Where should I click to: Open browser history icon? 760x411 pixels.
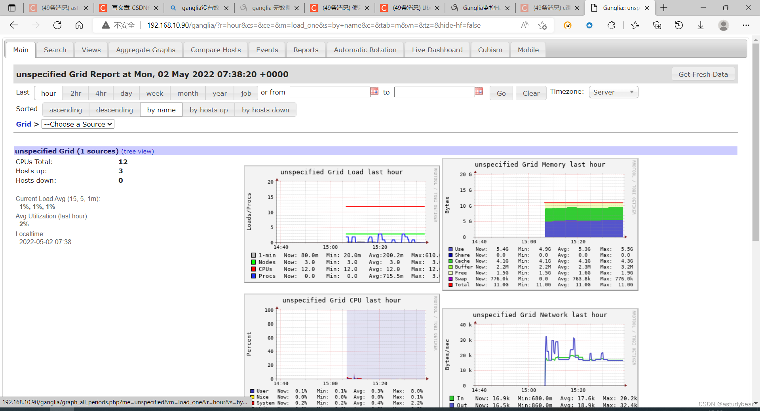(679, 25)
